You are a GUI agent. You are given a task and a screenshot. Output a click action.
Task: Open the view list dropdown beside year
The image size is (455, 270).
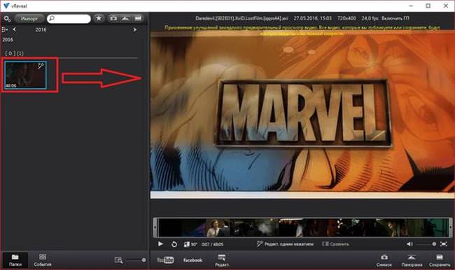pyautogui.click(x=4, y=29)
